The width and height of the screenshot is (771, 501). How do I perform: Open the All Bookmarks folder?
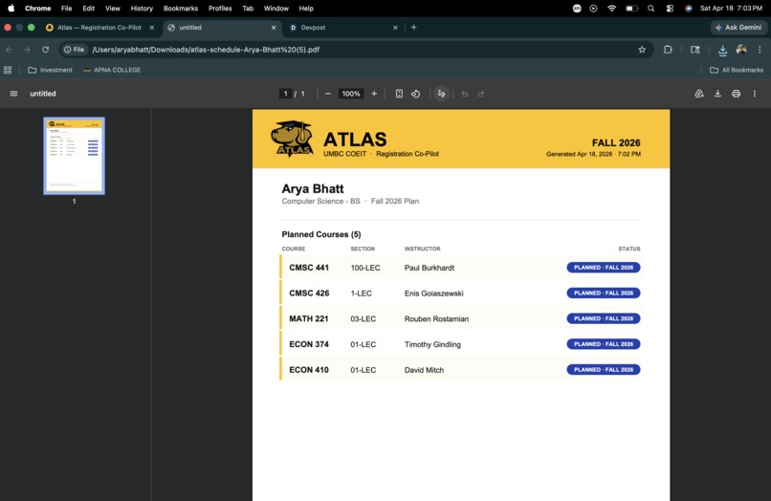[x=737, y=70]
